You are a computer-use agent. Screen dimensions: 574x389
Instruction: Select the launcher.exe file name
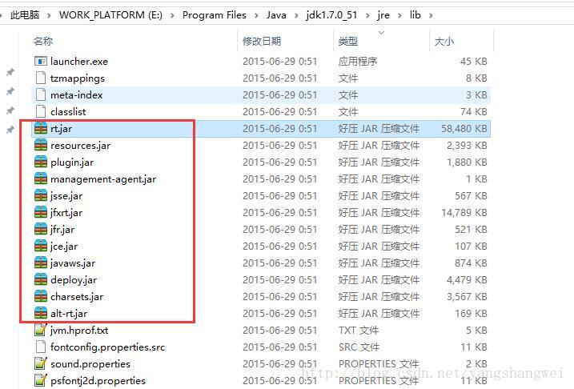[79, 62]
